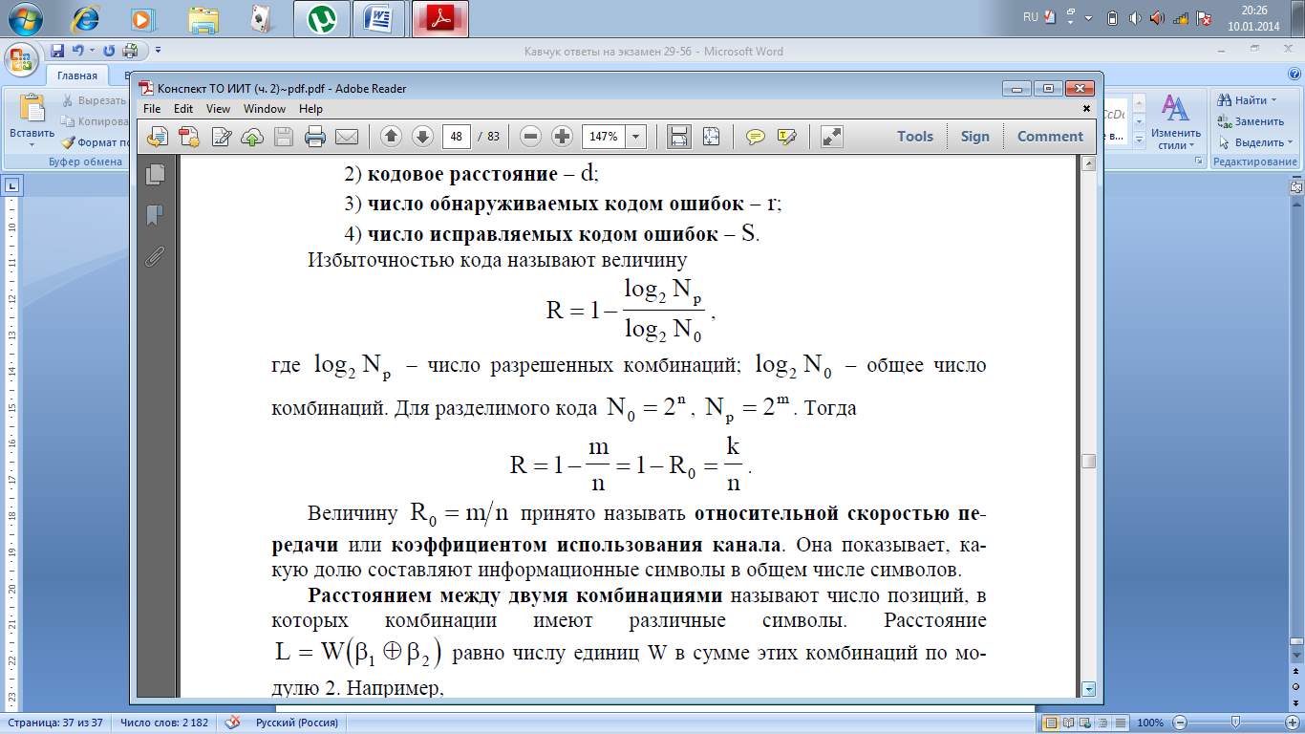Click the Reader vertical scrollbar down arrow
The image size is (1305, 734).
(x=1088, y=688)
